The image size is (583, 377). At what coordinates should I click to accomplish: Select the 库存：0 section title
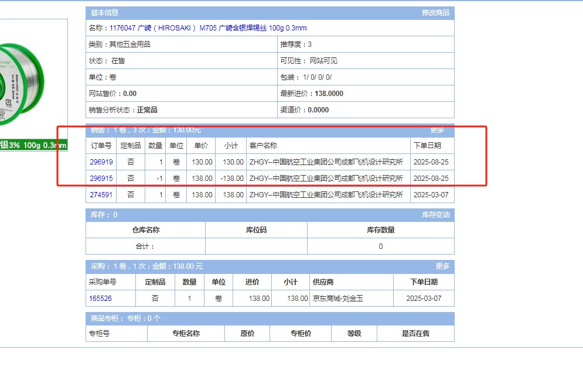click(104, 215)
